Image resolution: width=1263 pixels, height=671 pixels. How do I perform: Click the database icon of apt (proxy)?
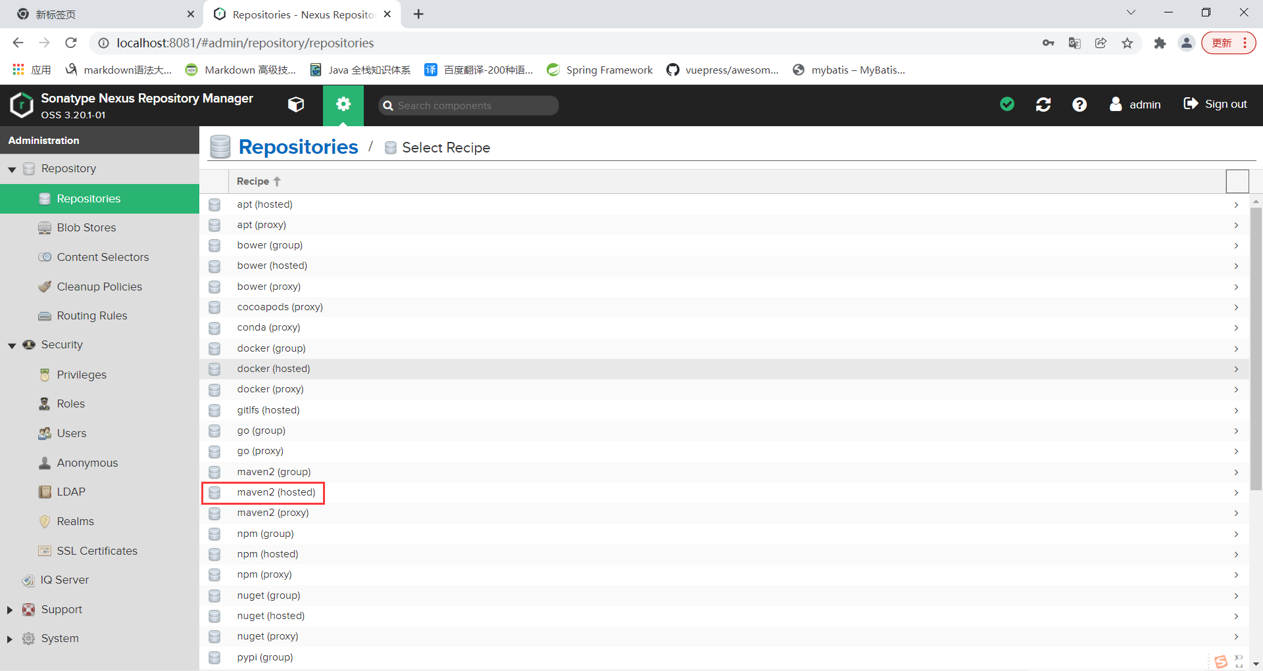click(214, 225)
